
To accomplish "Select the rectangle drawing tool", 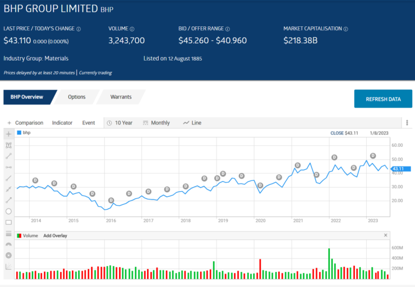I will coord(9,223).
